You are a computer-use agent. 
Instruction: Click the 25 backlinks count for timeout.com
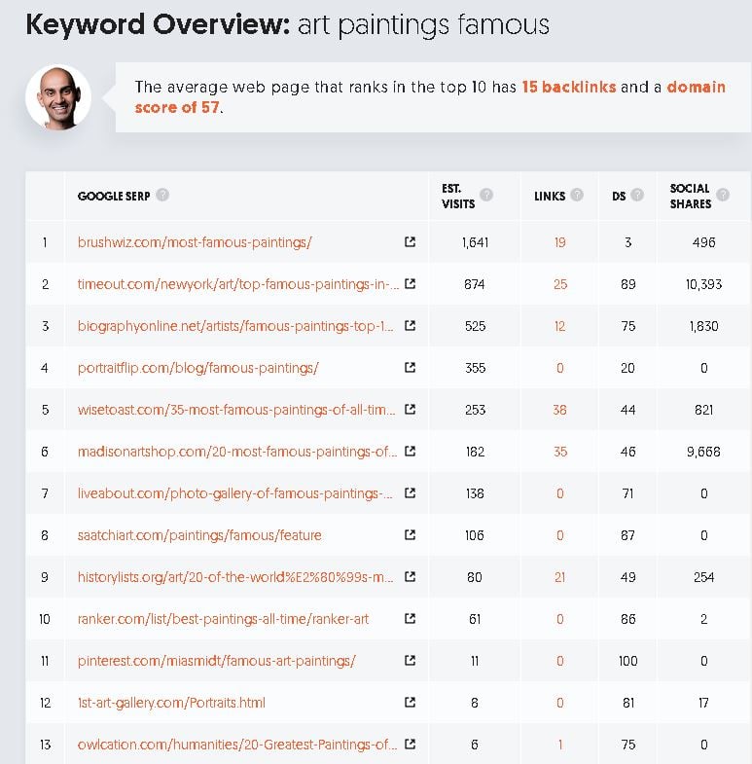pos(560,284)
